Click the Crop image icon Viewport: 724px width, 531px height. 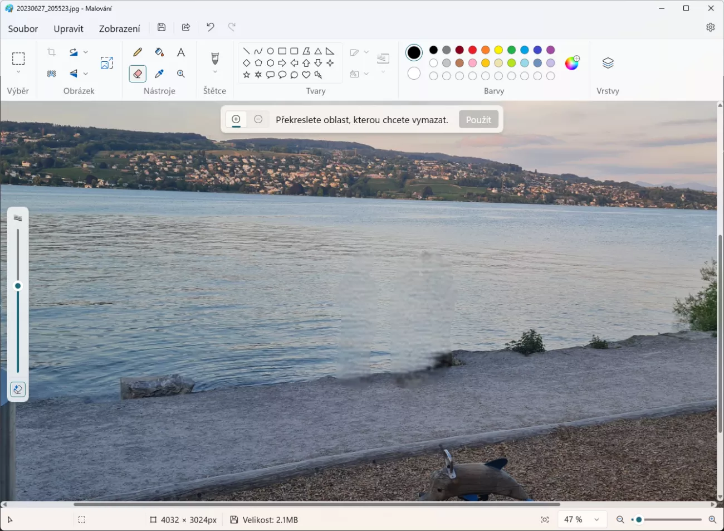coord(52,52)
